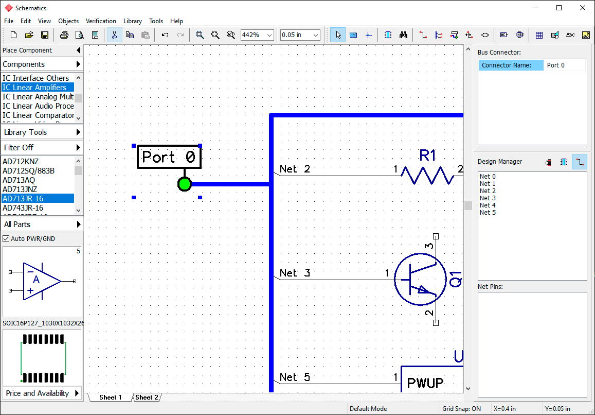
Task: Click the canvas vertical scrollbar thumb
Action: (468, 205)
